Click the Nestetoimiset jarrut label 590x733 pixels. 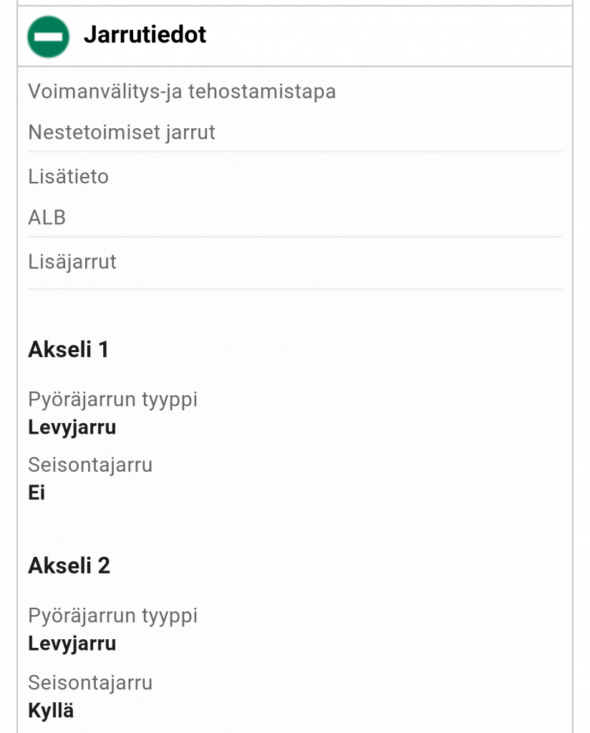122,133
